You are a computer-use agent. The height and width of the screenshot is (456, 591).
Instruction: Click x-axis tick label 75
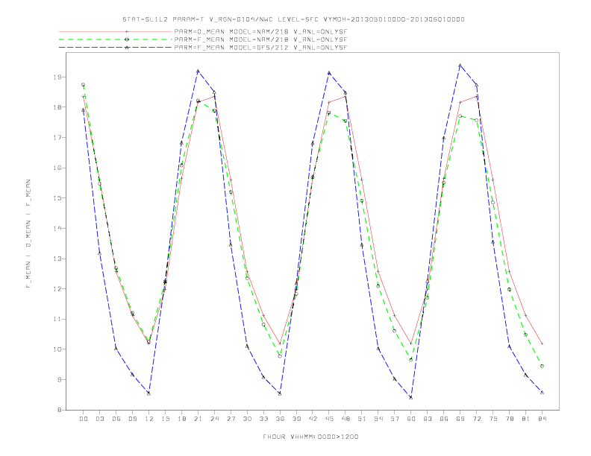tap(493, 419)
